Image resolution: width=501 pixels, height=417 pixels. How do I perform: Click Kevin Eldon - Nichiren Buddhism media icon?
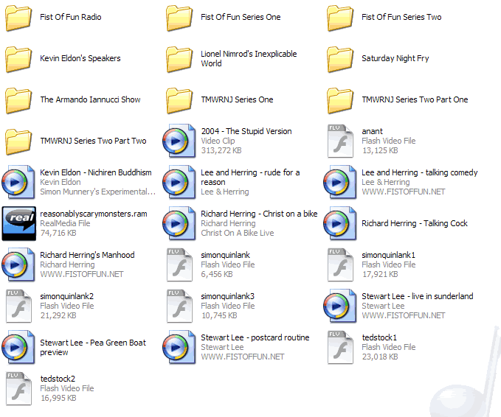pos(18,182)
